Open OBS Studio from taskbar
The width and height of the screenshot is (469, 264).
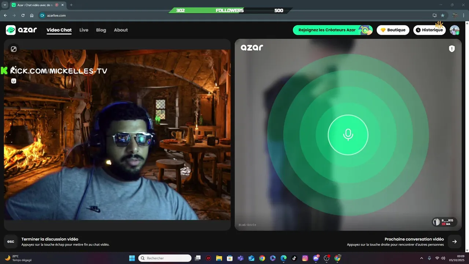click(326, 258)
